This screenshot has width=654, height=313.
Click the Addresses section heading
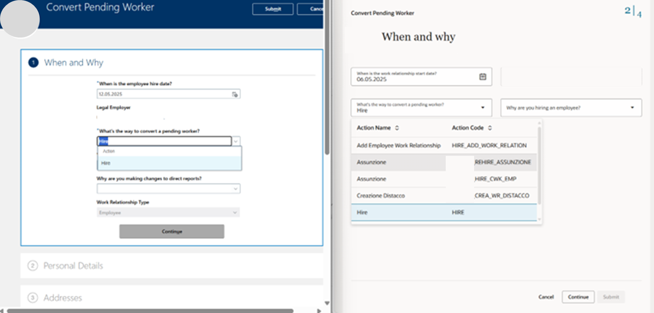[63, 298]
